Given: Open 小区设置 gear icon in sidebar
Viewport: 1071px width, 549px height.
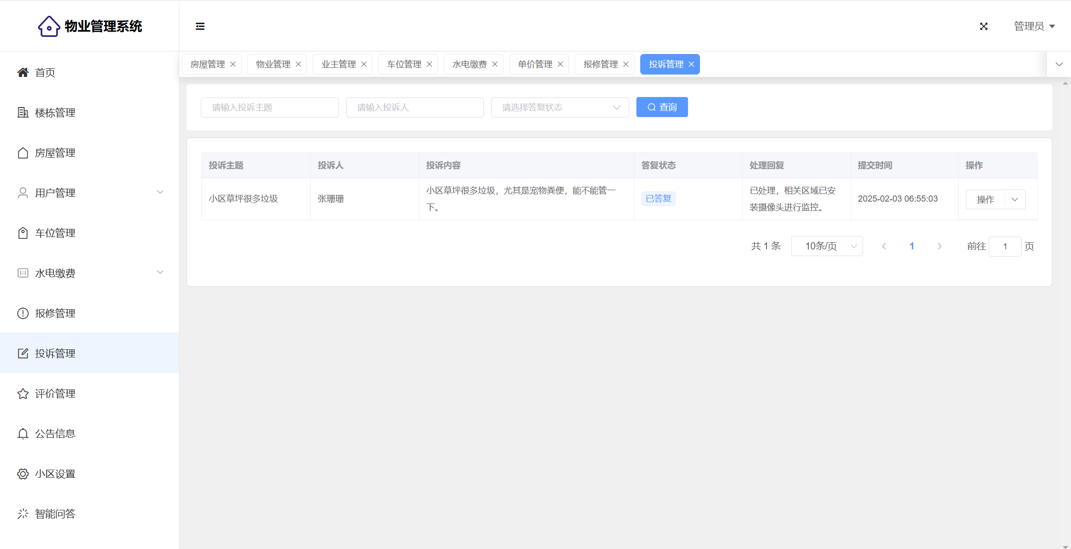Looking at the screenshot, I should (x=23, y=474).
